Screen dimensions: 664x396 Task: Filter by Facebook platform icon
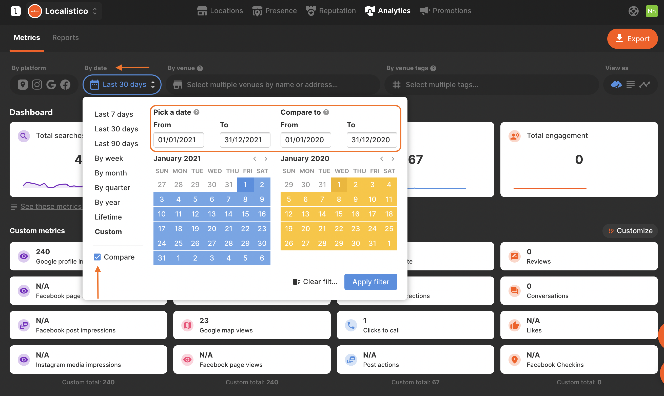tap(65, 85)
